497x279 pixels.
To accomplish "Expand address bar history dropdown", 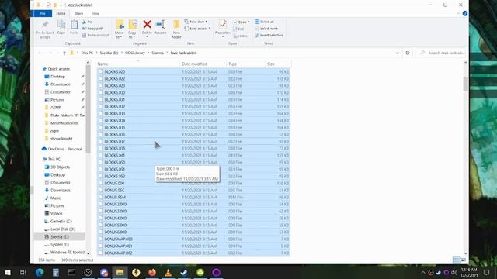I will [x=397, y=53].
